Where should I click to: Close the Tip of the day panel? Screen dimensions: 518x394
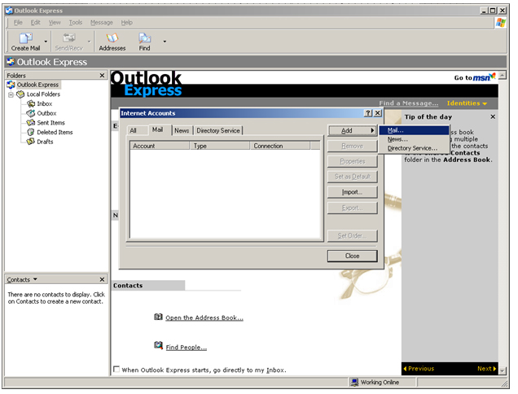pos(493,117)
